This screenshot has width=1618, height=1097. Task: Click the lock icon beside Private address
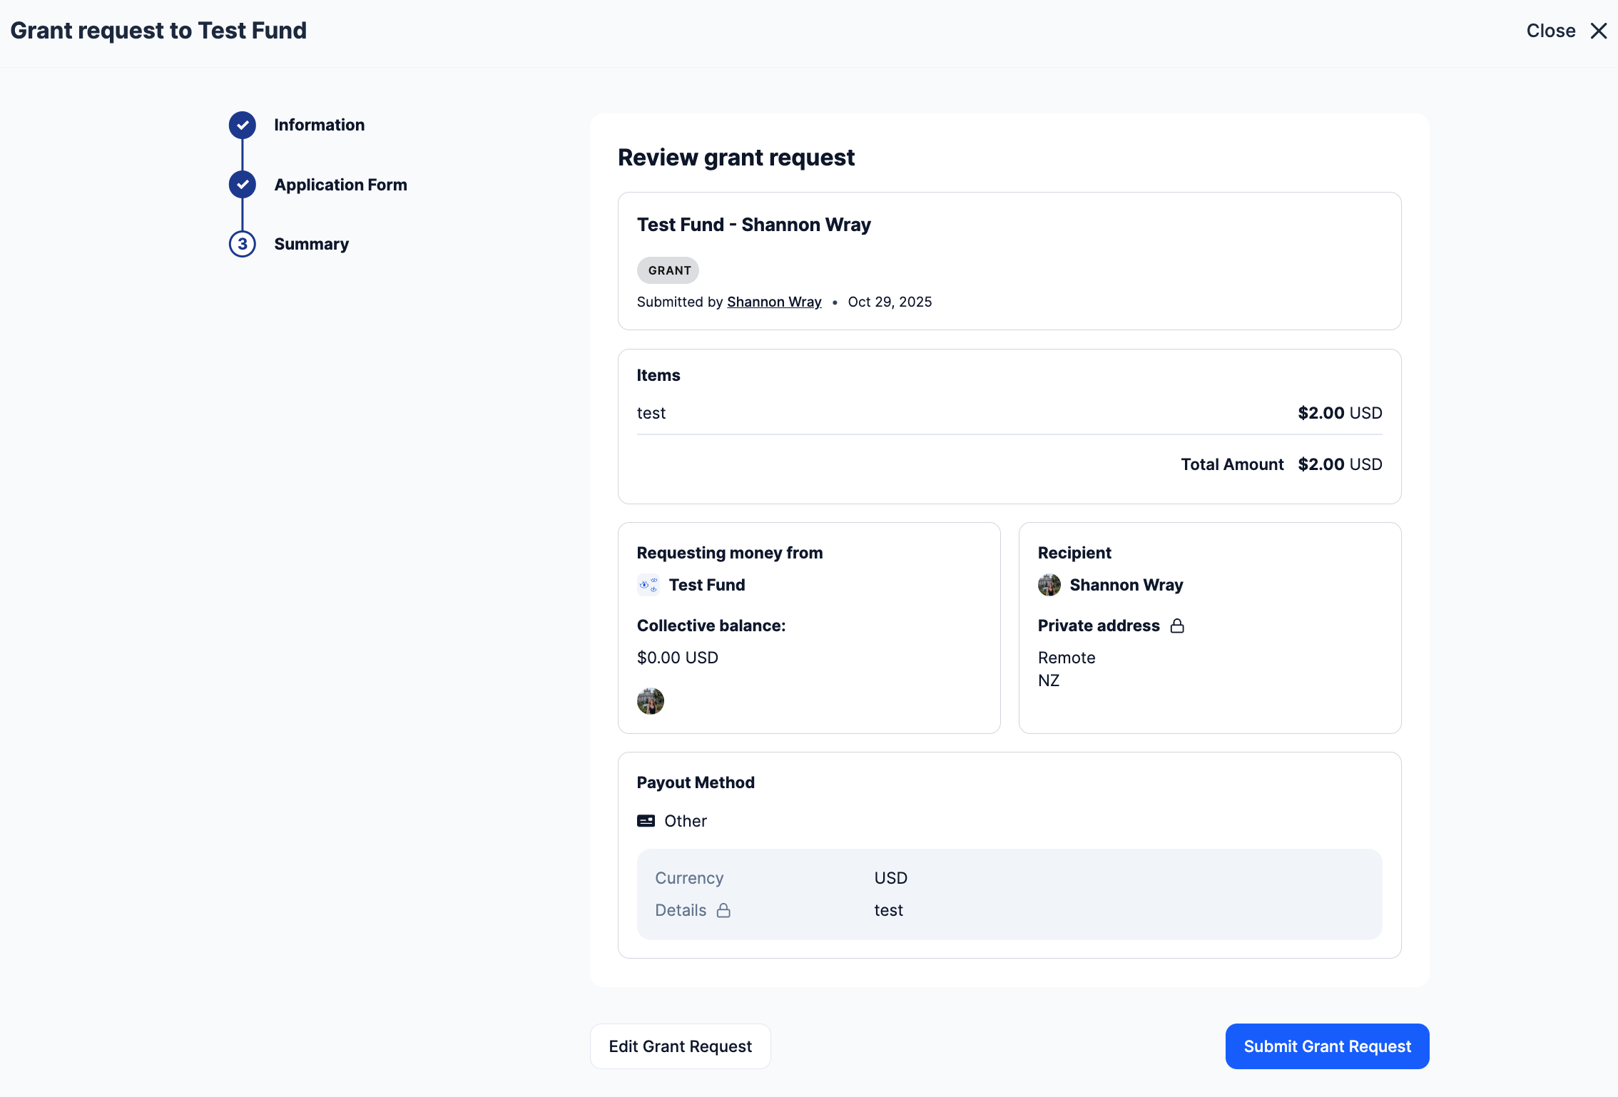[1177, 626]
